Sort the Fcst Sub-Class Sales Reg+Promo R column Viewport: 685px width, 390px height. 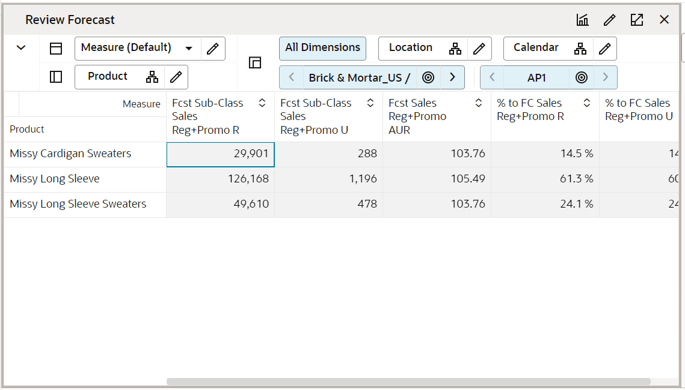point(262,103)
